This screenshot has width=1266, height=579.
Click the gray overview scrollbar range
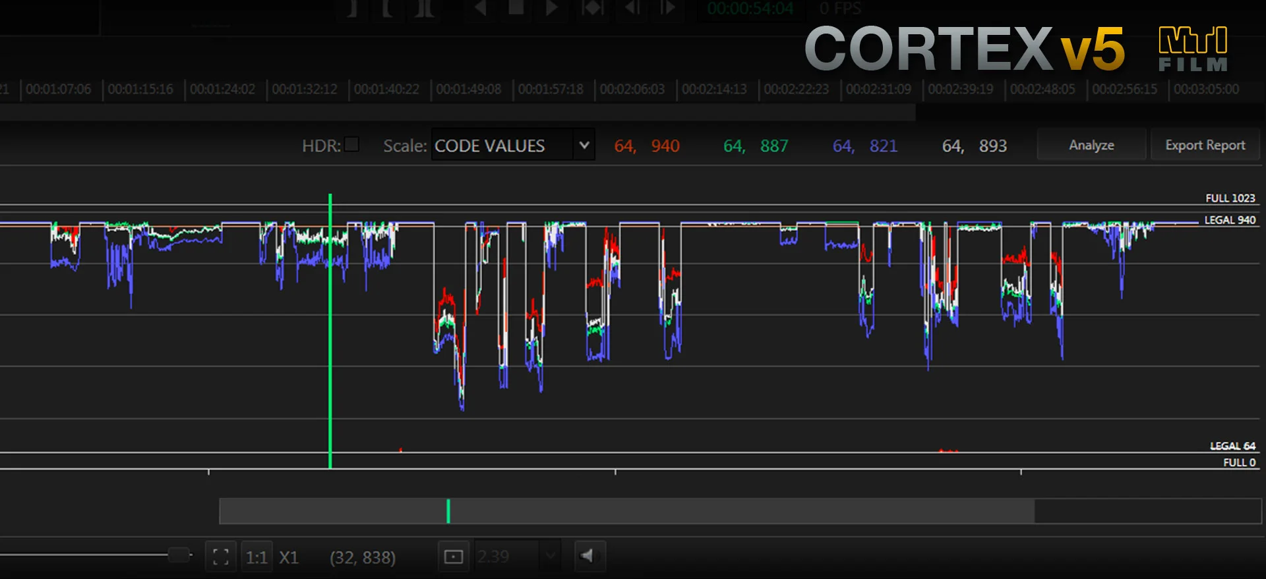(x=626, y=511)
